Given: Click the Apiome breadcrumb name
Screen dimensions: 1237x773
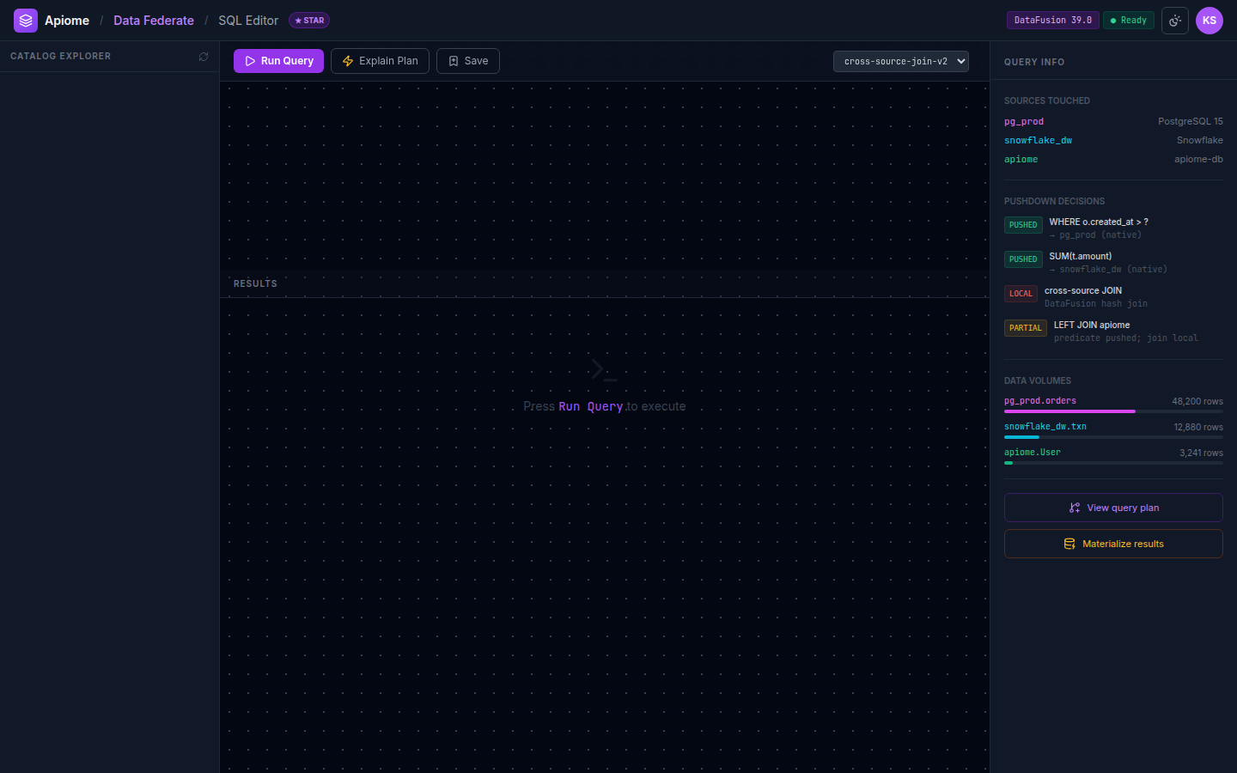Looking at the screenshot, I should [x=67, y=21].
